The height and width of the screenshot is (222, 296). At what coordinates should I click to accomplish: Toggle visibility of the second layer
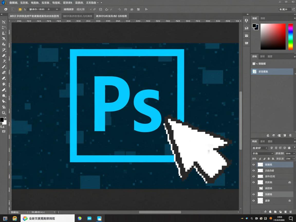254,171
